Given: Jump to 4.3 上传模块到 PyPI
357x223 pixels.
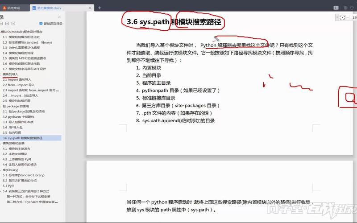Looking at the screenshot, I should point(17,159).
